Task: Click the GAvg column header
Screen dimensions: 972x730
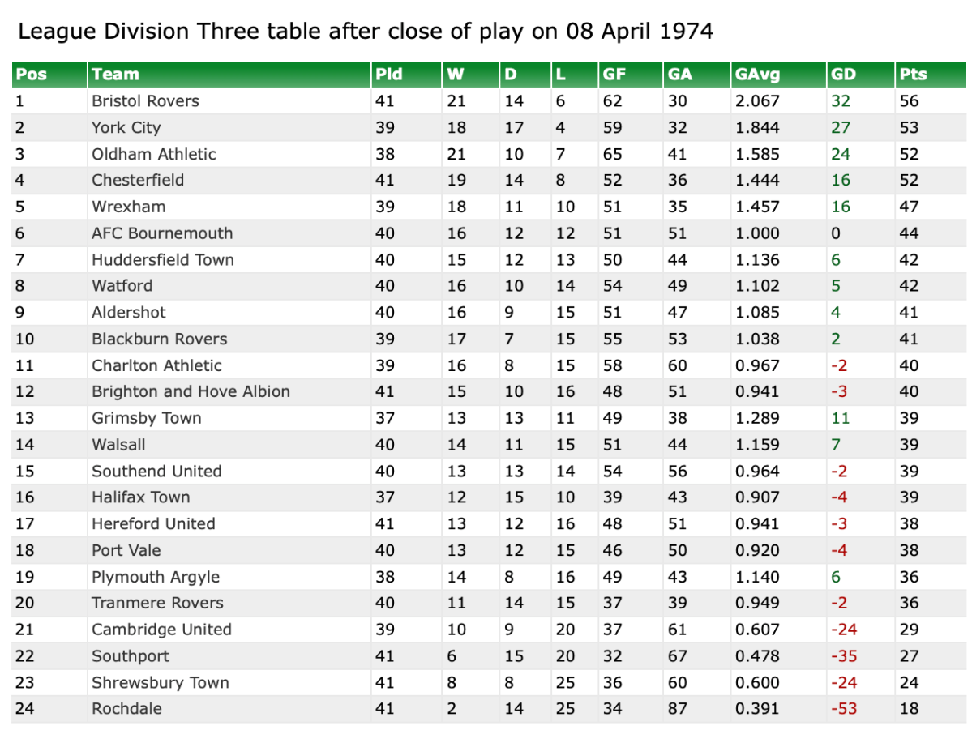Action: pyautogui.click(x=756, y=75)
